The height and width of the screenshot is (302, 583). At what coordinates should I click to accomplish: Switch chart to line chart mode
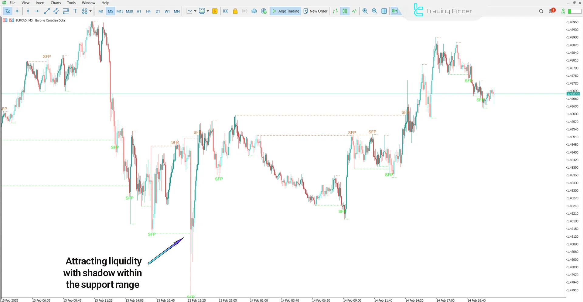coord(354,11)
